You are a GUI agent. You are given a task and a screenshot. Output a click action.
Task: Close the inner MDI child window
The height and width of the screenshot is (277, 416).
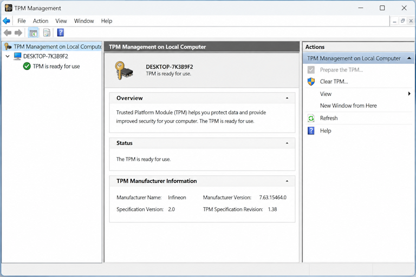click(411, 21)
